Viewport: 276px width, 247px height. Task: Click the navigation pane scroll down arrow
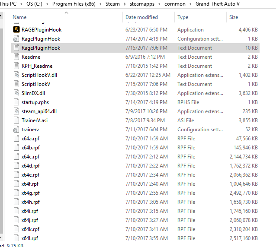[x=1, y=237]
